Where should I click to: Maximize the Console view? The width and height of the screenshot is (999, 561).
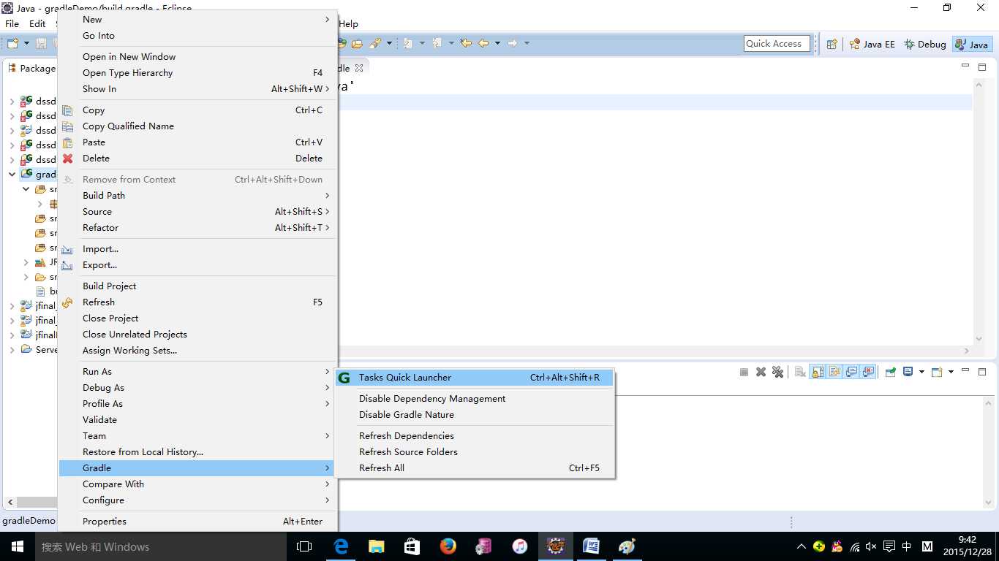click(981, 371)
